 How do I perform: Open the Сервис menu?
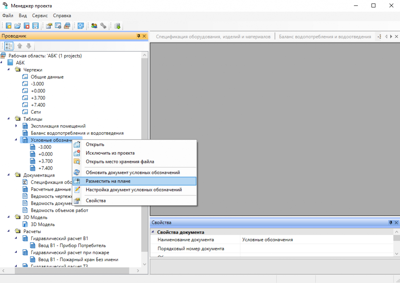coord(40,16)
